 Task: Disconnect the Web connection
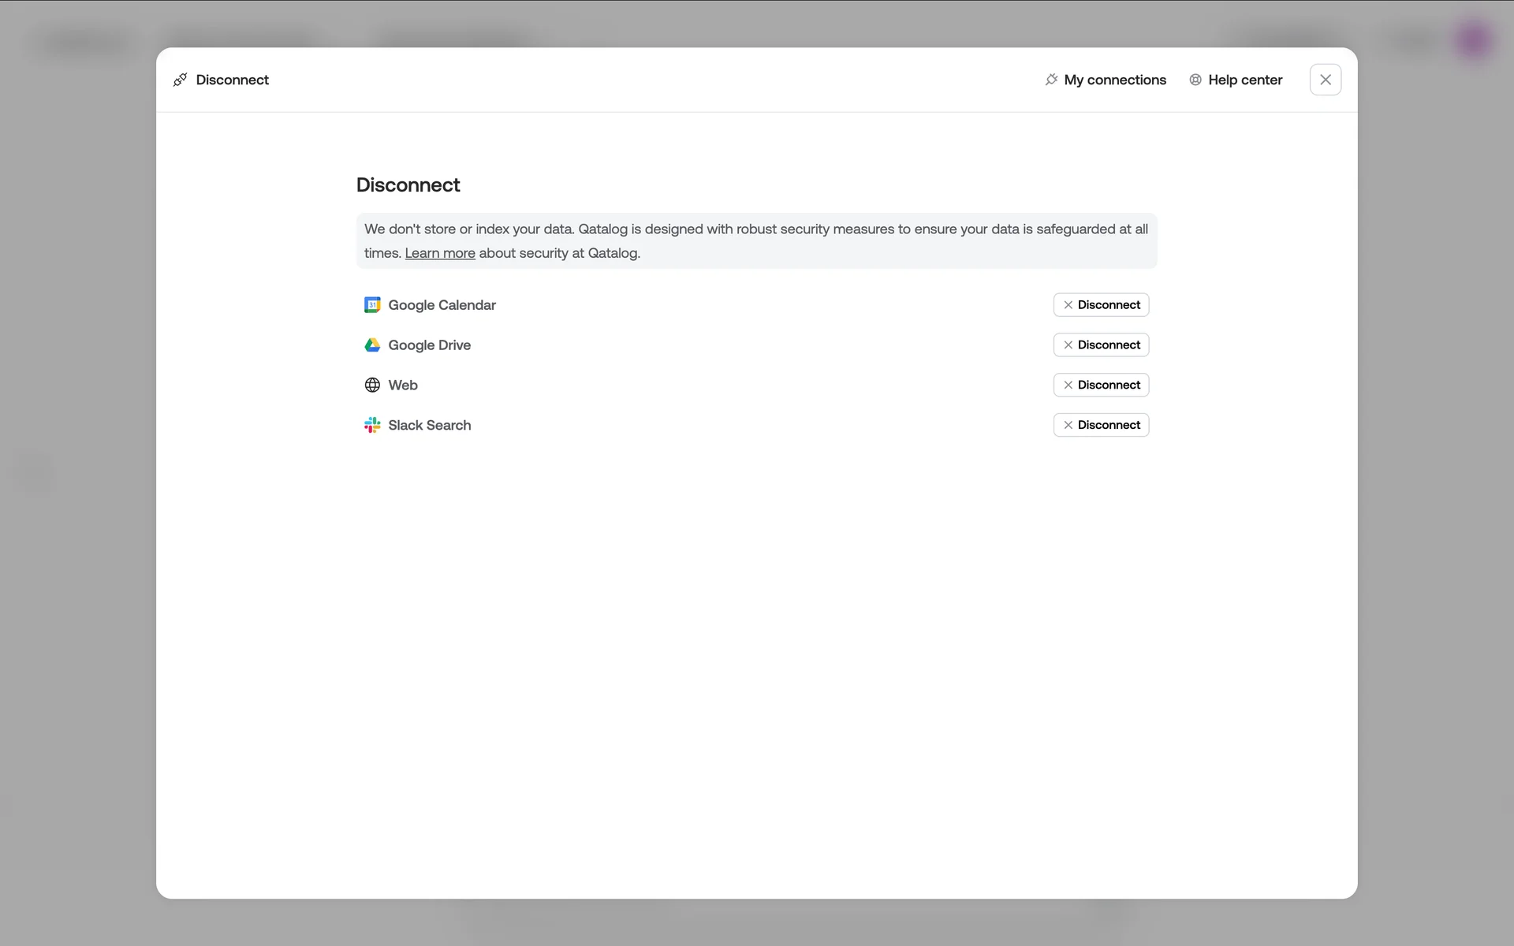pyautogui.click(x=1101, y=385)
